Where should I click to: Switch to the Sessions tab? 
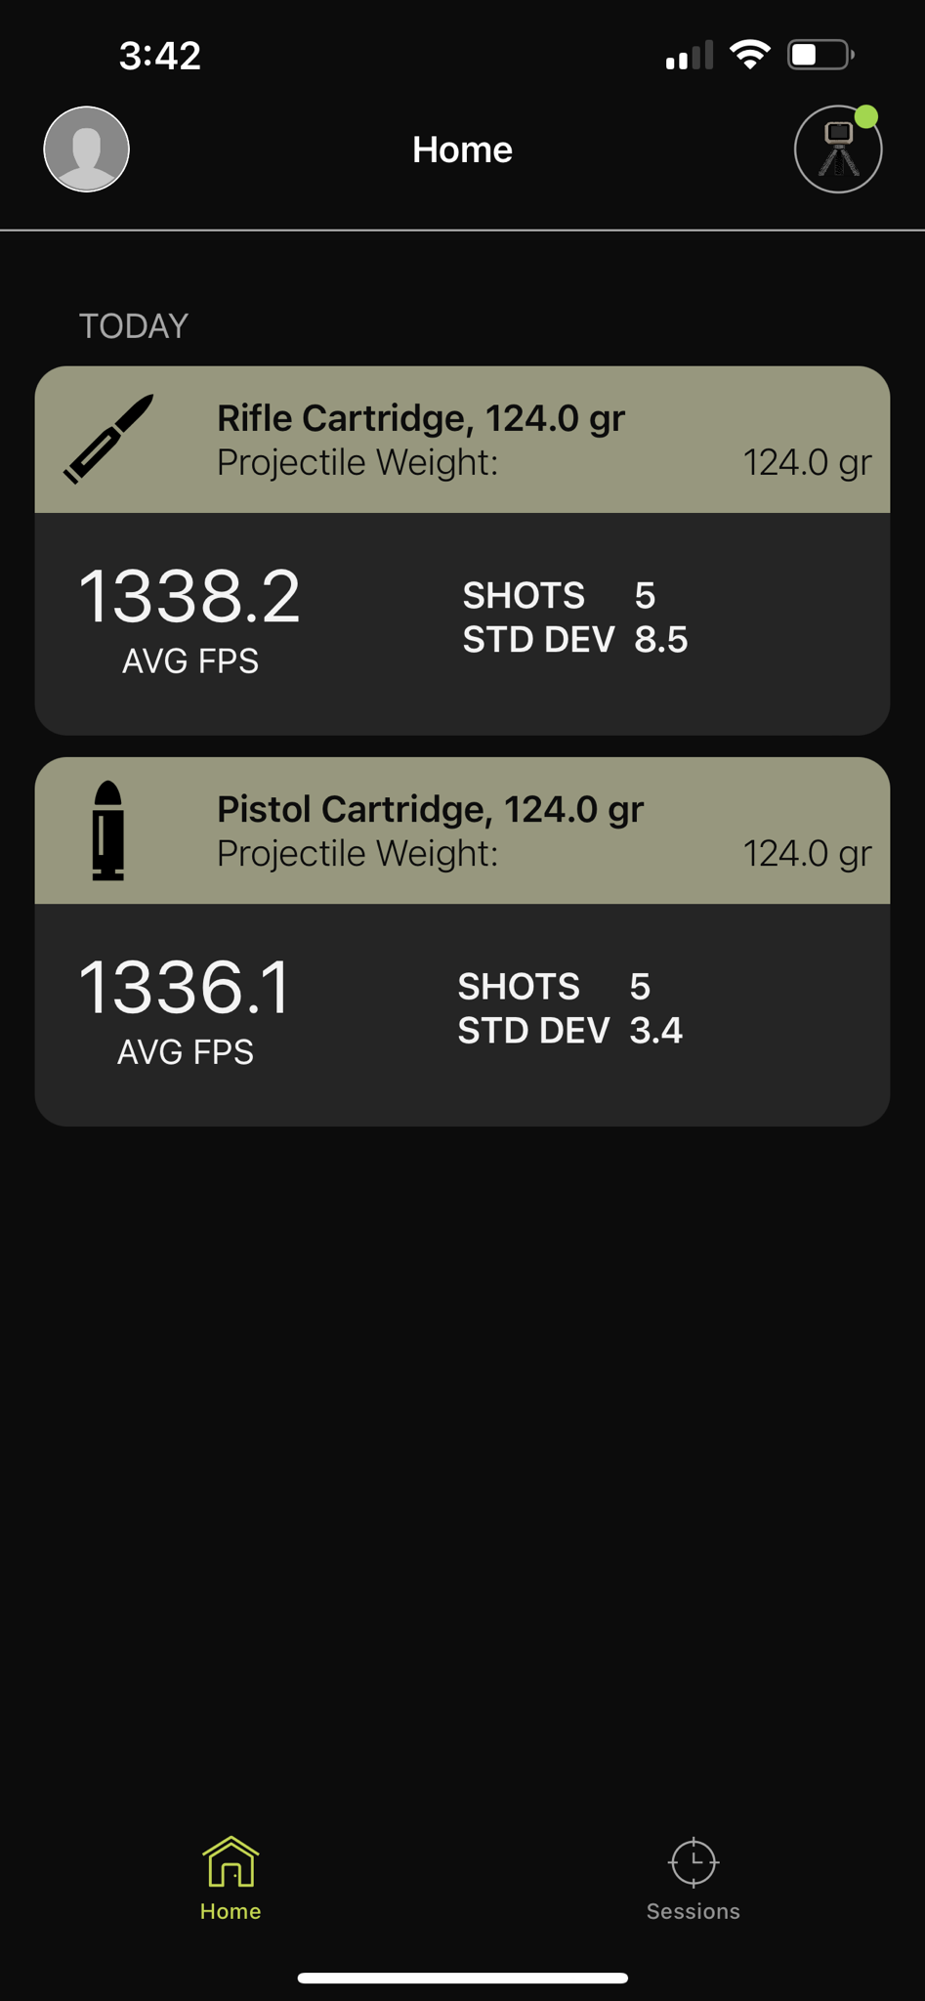694,1878
